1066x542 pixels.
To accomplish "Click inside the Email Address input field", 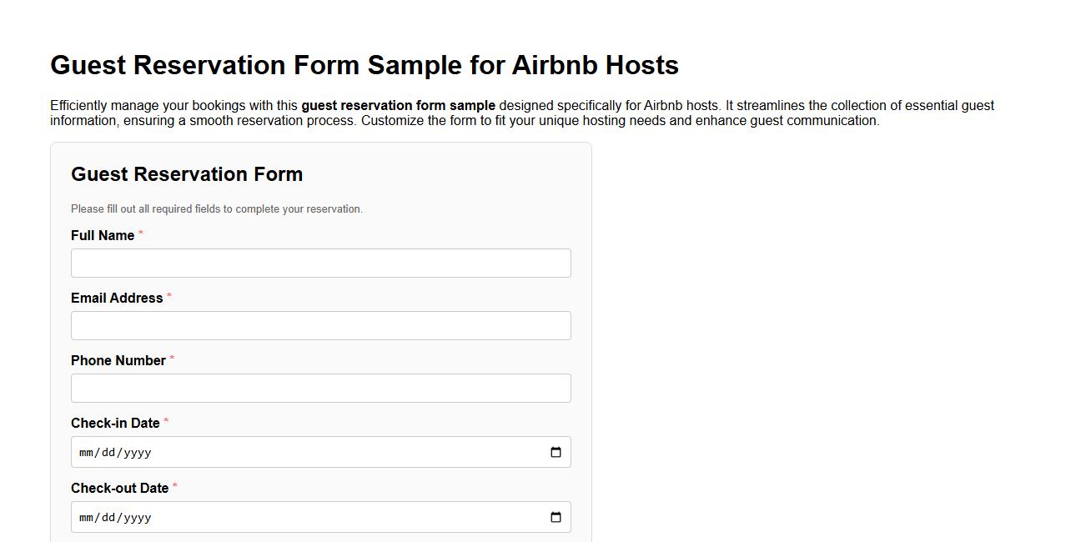I will (x=320, y=325).
